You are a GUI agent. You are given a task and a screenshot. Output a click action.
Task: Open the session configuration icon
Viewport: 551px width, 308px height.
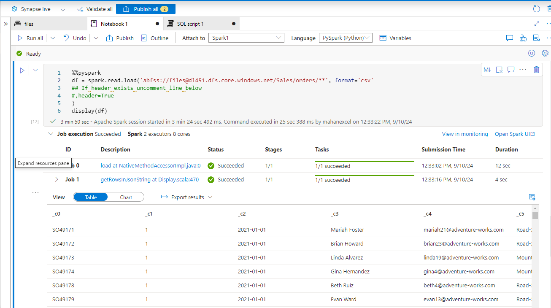tap(545, 53)
